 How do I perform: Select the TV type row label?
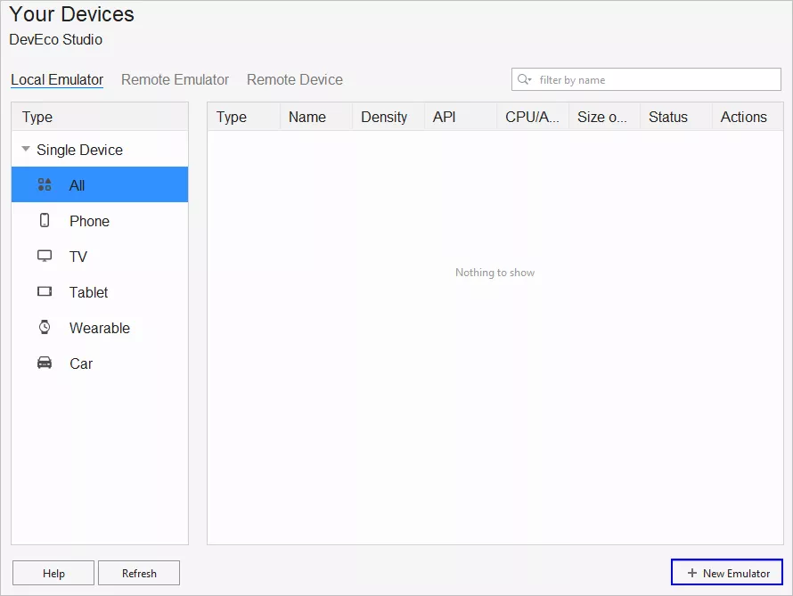pyautogui.click(x=78, y=257)
